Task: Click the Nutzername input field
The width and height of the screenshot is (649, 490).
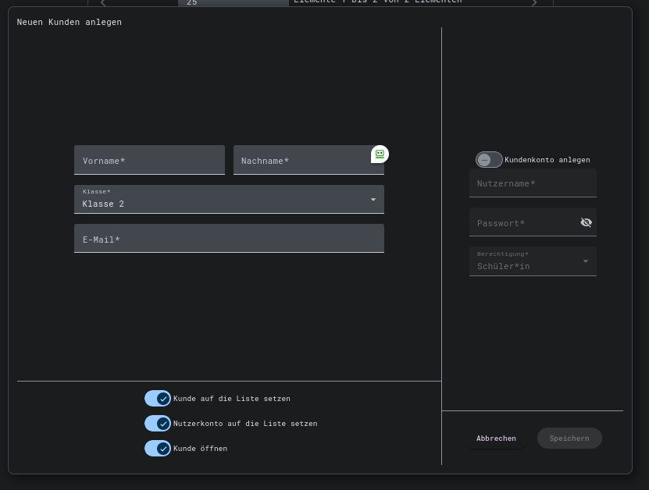Action: tap(533, 183)
